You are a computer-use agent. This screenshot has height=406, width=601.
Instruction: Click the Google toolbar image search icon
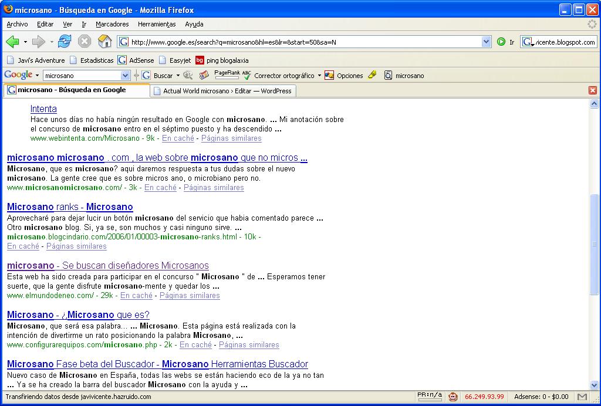tap(188, 76)
